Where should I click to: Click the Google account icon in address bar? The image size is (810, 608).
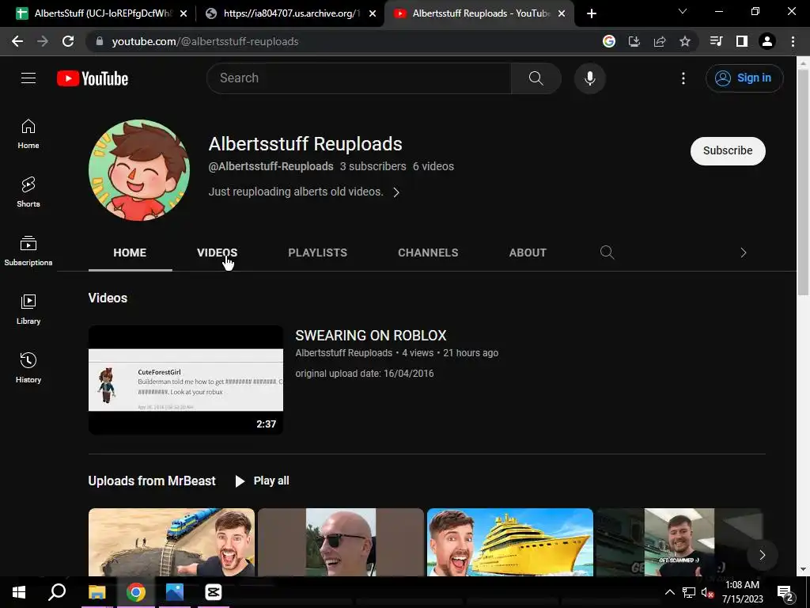[x=608, y=41]
